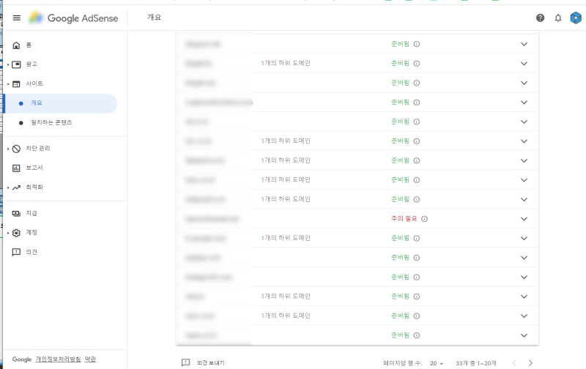Click 의견 보내기 below the table
Viewport: 586px width, 369px height.
point(211,363)
